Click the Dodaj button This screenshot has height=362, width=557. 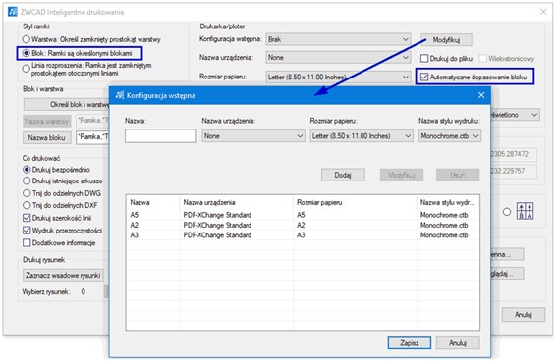[x=343, y=175]
